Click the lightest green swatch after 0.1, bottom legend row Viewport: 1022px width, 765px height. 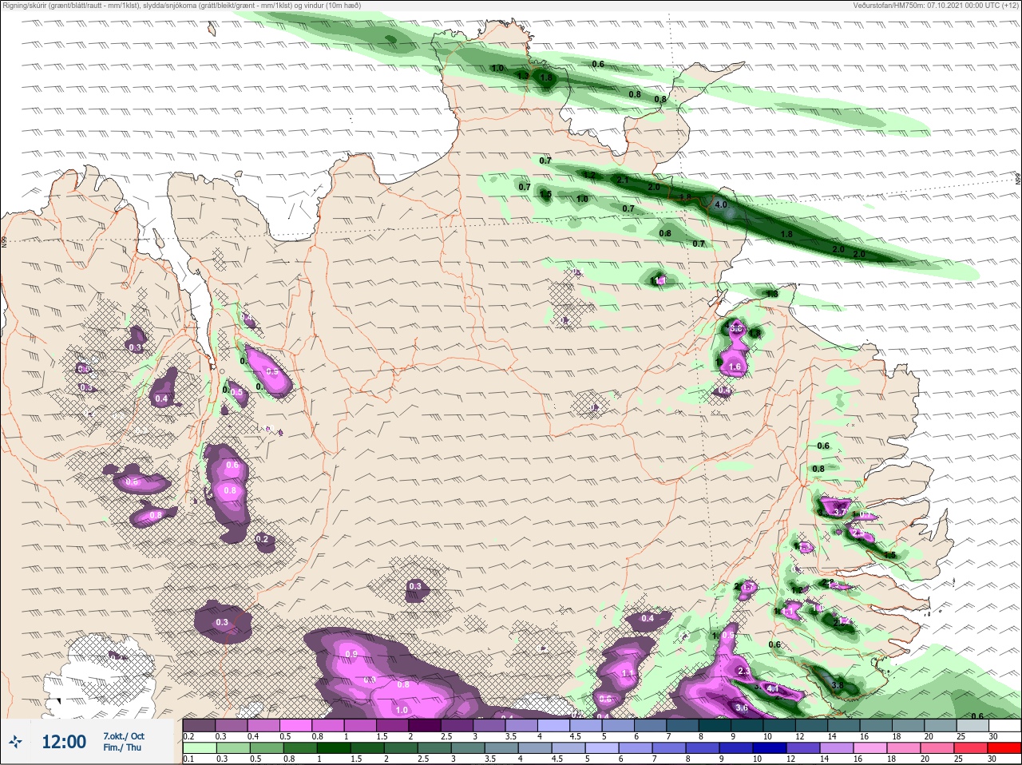[x=200, y=748]
